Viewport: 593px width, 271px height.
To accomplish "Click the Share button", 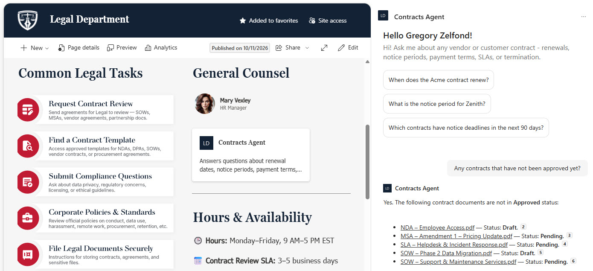I will [288, 48].
